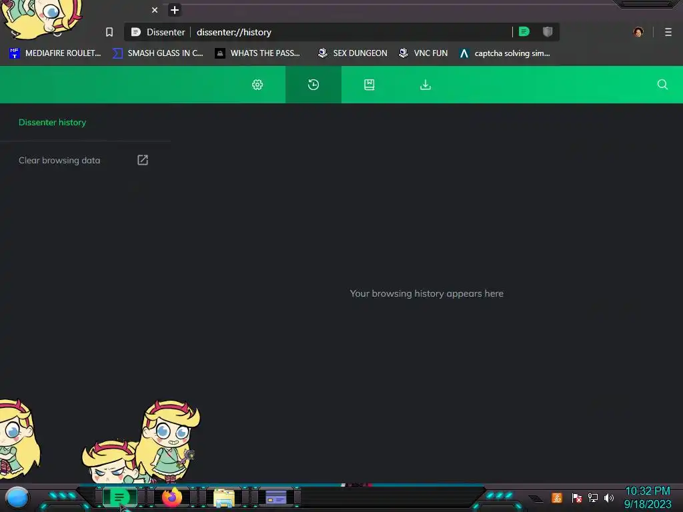Viewport: 683px width, 512px height.
Task: Open SMASH GLASS IN C... bookmark
Action: click(157, 53)
